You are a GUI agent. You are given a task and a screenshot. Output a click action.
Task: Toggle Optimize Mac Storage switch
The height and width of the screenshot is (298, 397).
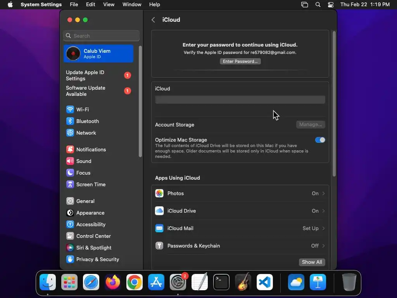tap(320, 140)
